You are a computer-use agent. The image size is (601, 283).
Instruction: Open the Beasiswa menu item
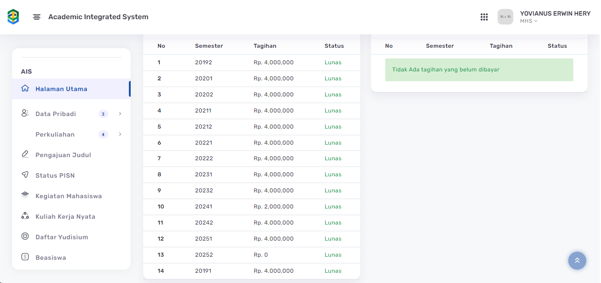point(51,258)
